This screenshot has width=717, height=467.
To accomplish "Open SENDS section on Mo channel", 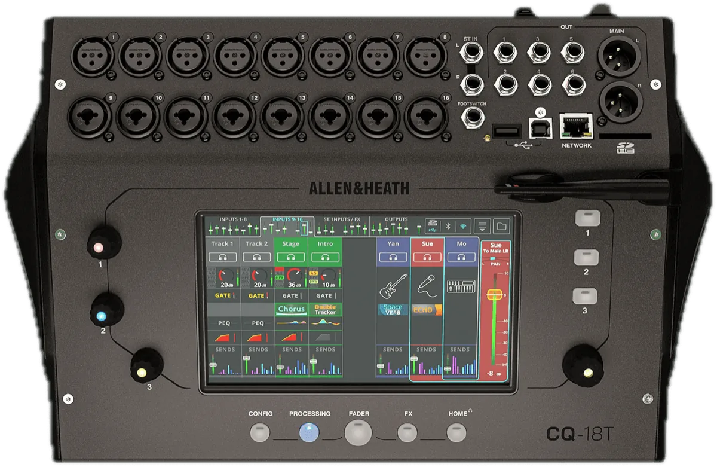I will click(461, 362).
